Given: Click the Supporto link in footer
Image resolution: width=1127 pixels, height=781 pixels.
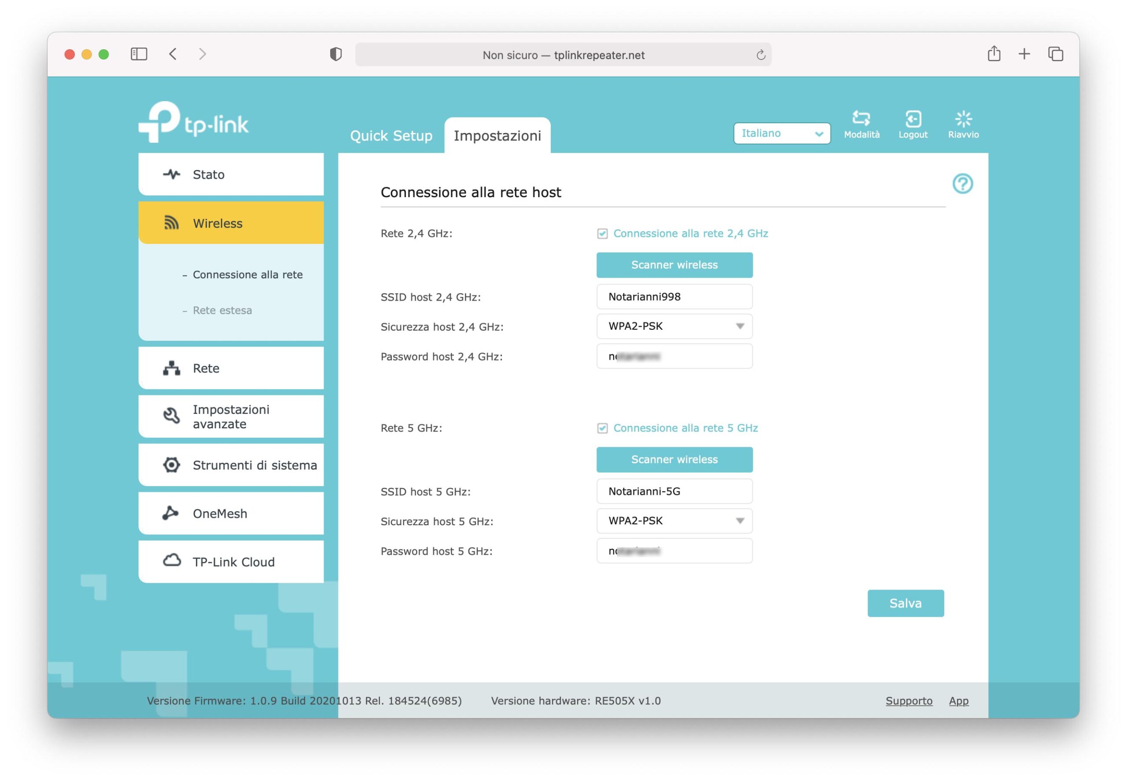Looking at the screenshot, I should point(909,701).
